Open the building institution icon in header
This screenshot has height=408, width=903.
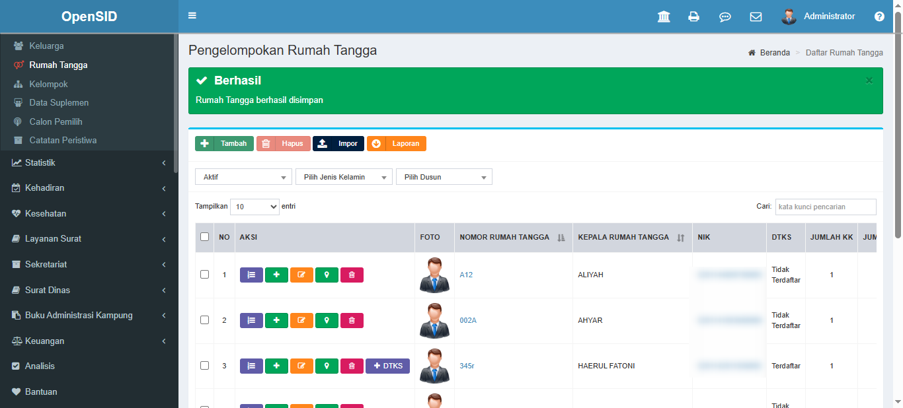pyautogui.click(x=664, y=17)
